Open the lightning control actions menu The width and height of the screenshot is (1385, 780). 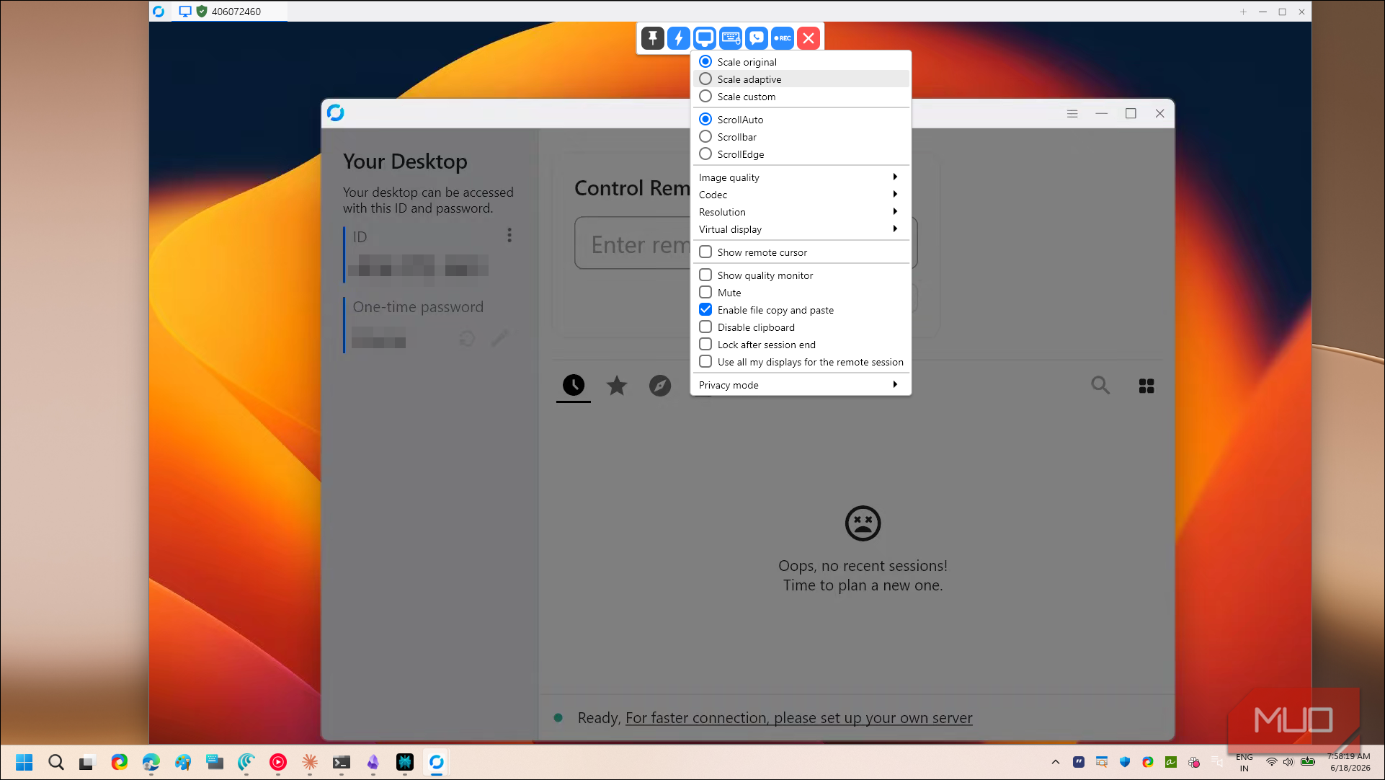[679, 38]
